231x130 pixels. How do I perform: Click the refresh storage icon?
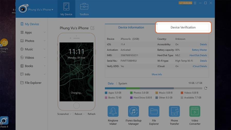point(206,88)
